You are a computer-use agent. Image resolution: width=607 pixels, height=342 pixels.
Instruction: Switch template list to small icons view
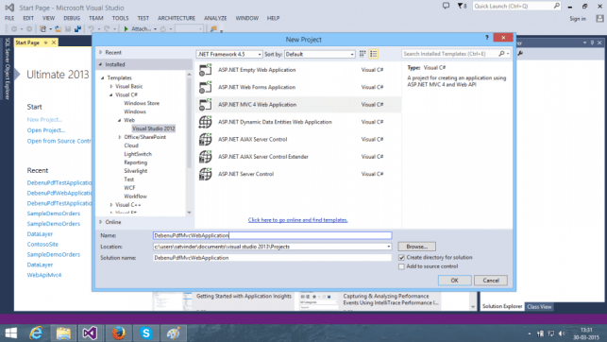point(363,54)
